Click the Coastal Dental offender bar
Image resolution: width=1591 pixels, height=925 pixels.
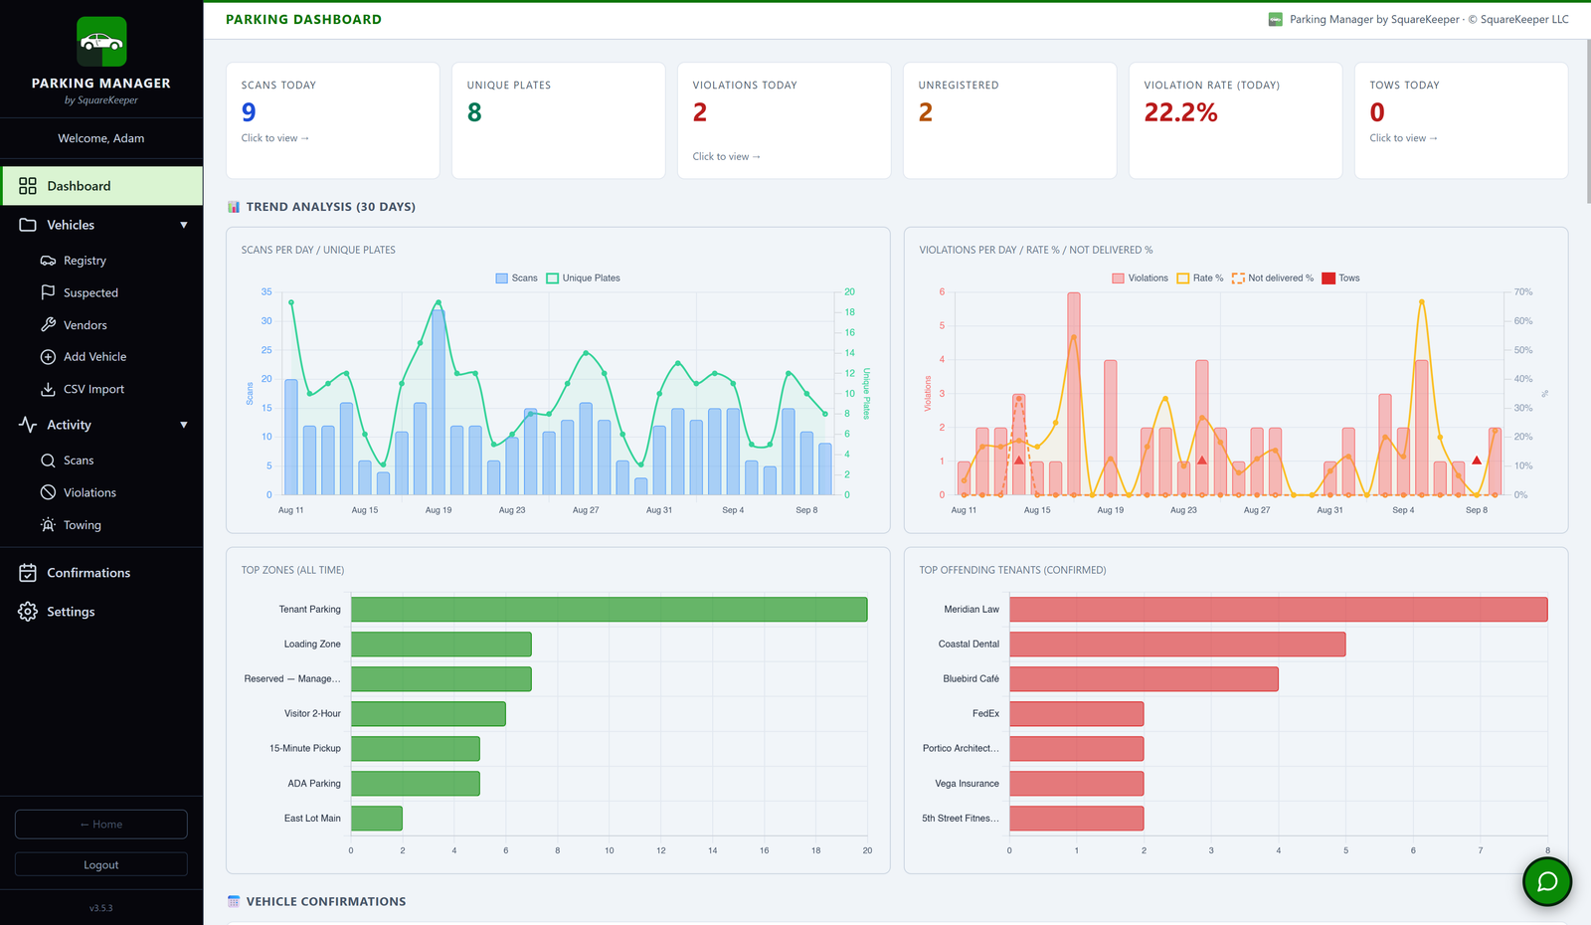(1177, 645)
